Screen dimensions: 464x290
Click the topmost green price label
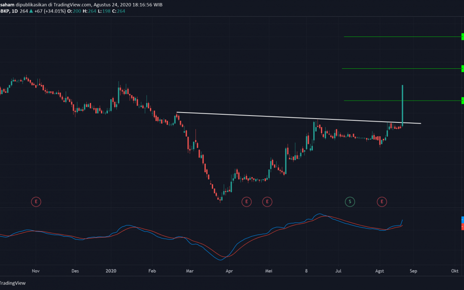(462, 37)
